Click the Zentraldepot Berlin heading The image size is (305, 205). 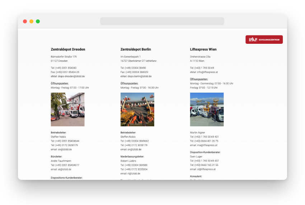(136, 50)
